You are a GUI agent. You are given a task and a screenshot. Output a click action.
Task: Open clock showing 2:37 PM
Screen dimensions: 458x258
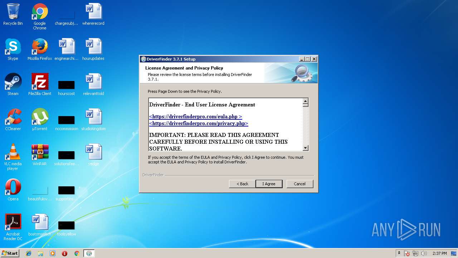coord(439,253)
